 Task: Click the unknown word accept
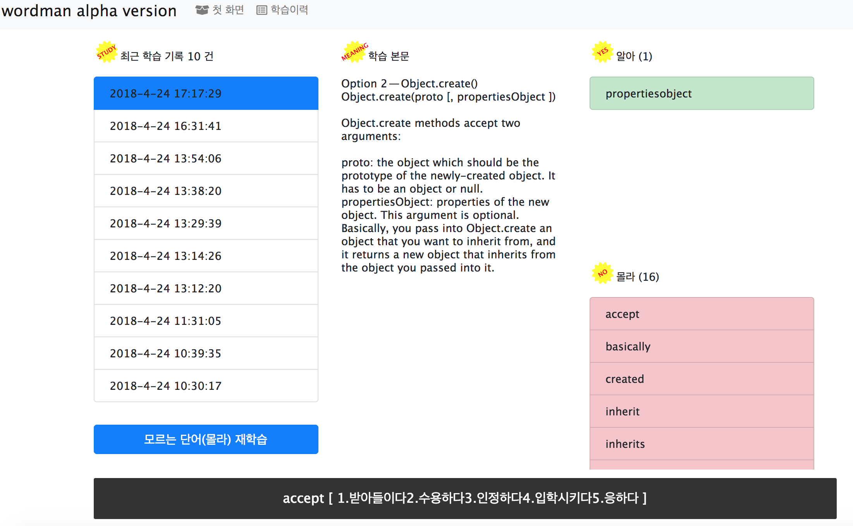[702, 314]
